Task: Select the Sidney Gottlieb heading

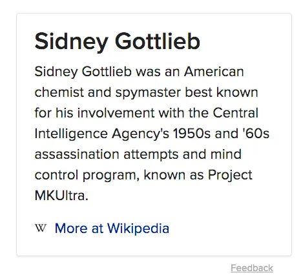Action: pyautogui.click(x=118, y=41)
